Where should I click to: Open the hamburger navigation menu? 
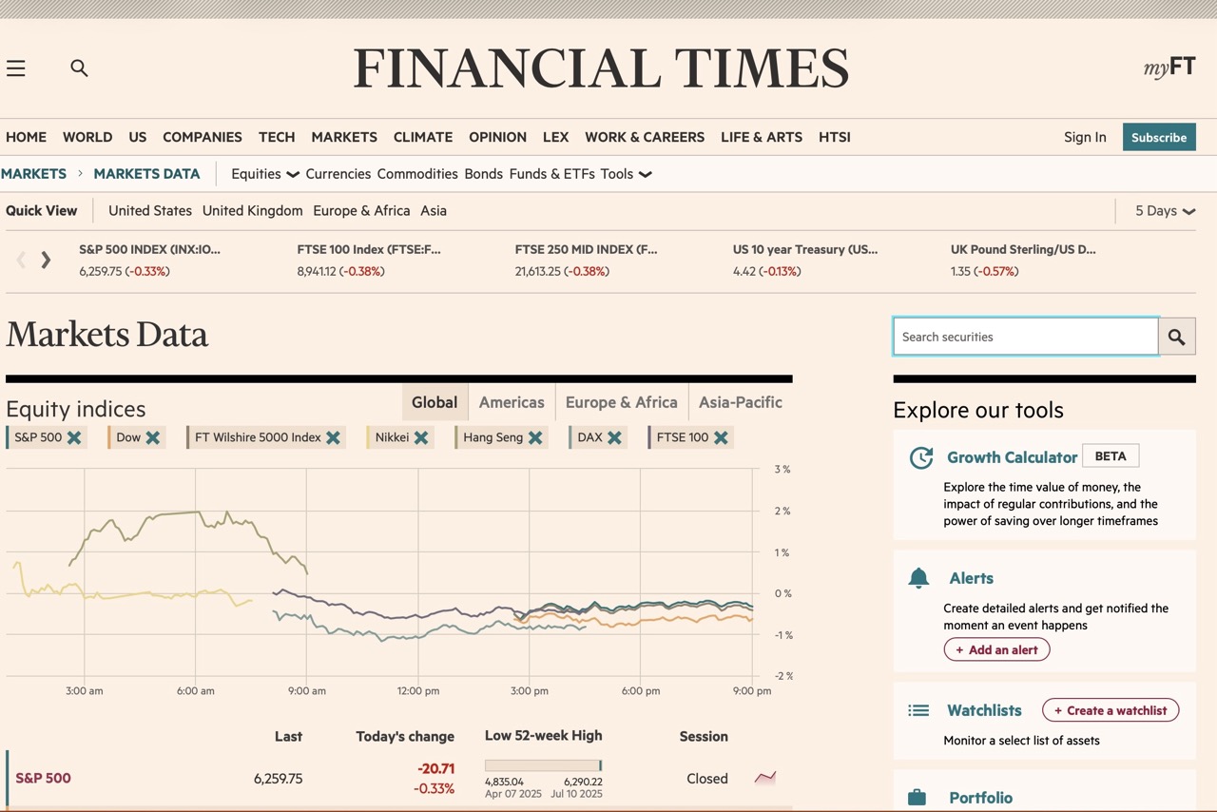[x=16, y=68]
